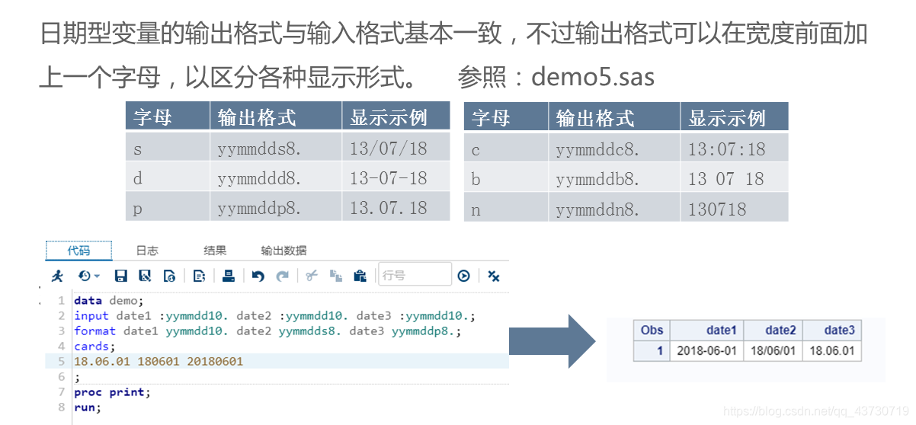Open the submission history clock icon
The height and width of the screenshot is (425, 916).
click(x=83, y=276)
